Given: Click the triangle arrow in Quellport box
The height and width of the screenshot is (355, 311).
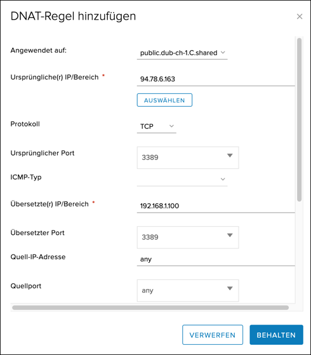Looking at the screenshot, I should click(230, 288).
